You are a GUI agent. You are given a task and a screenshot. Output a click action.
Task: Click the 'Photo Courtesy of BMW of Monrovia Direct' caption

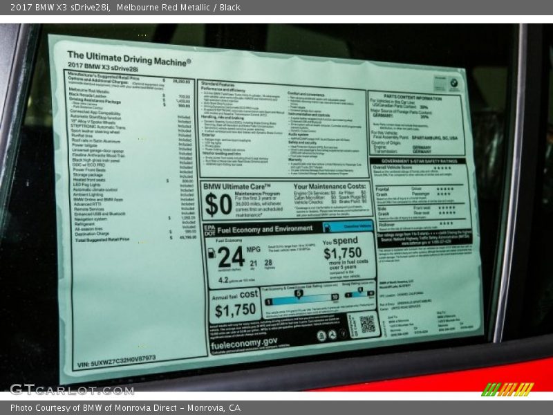pos(125,408)
